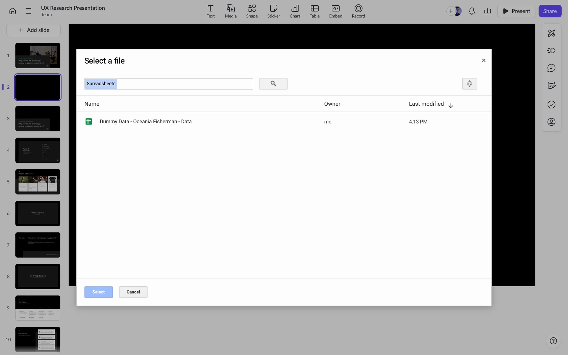Click the search magnifier button

click(273, 84)
